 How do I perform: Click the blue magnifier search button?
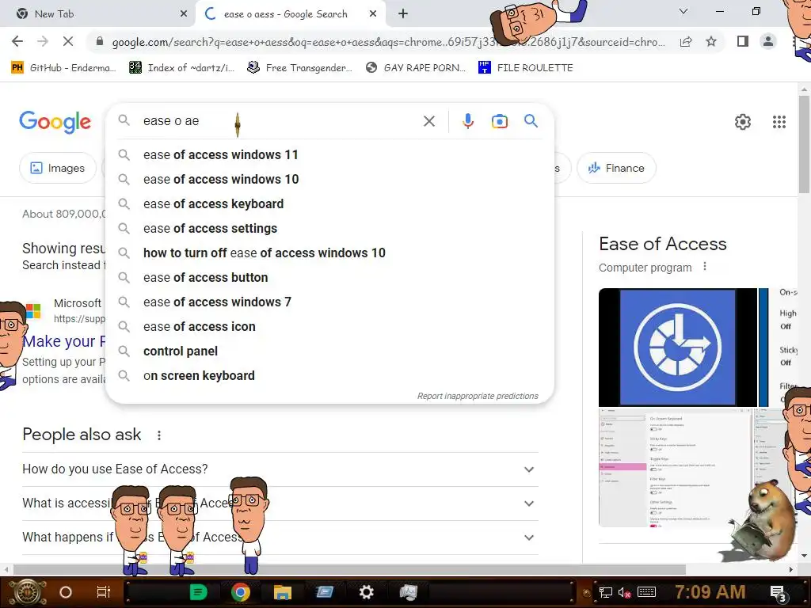click(531, 121)
